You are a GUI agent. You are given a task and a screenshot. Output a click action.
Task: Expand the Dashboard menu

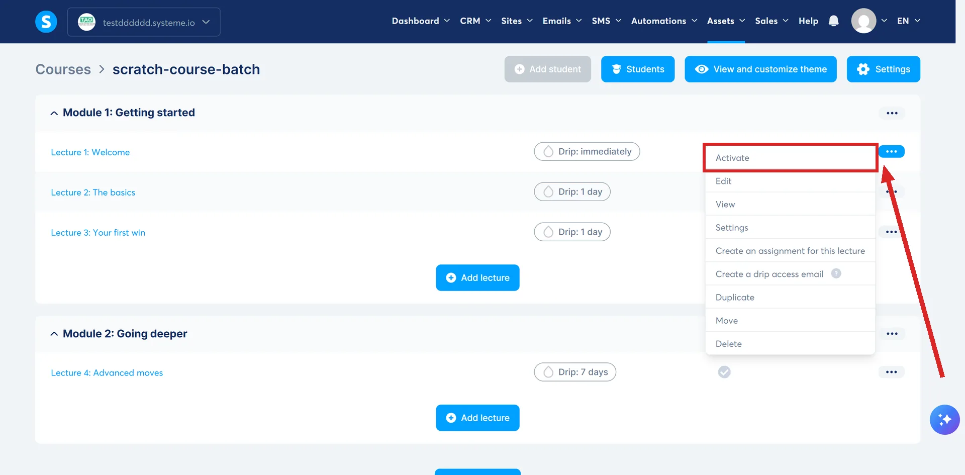tap(421, 21)
